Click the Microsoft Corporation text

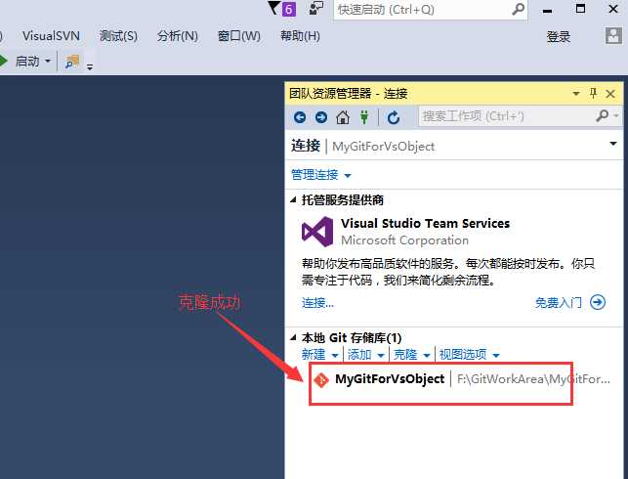[404, 240]
